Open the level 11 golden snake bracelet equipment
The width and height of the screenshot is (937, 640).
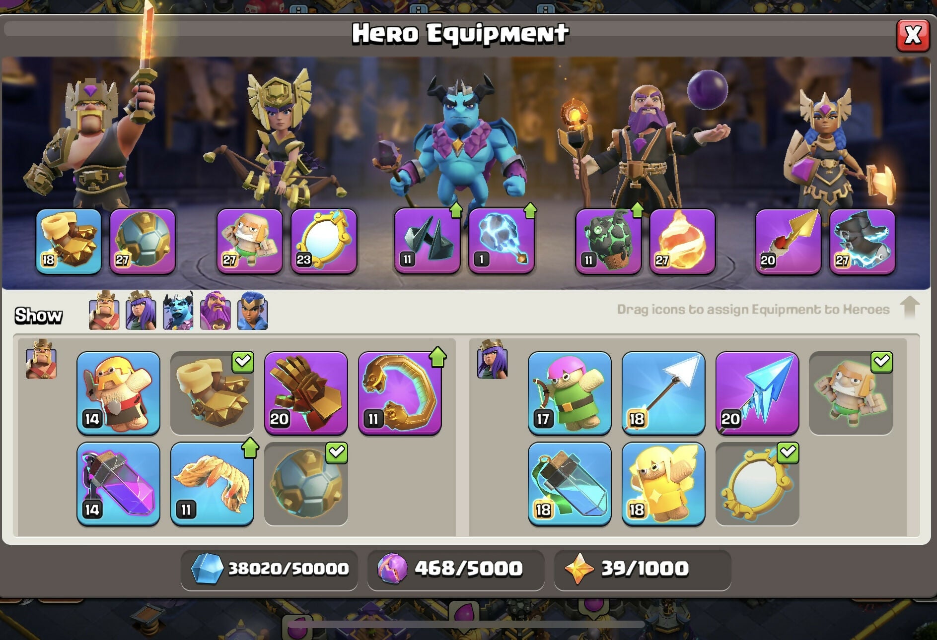400,393
